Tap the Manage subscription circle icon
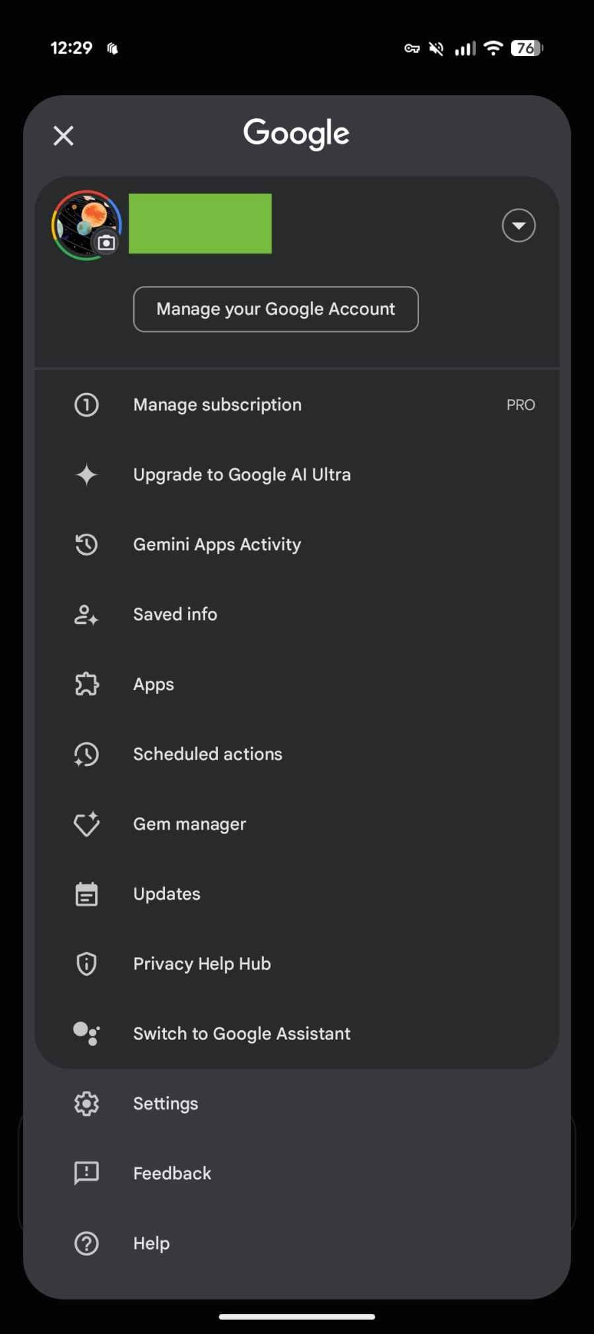Viewport: 594px width, 1334px height. pos(86,404)
